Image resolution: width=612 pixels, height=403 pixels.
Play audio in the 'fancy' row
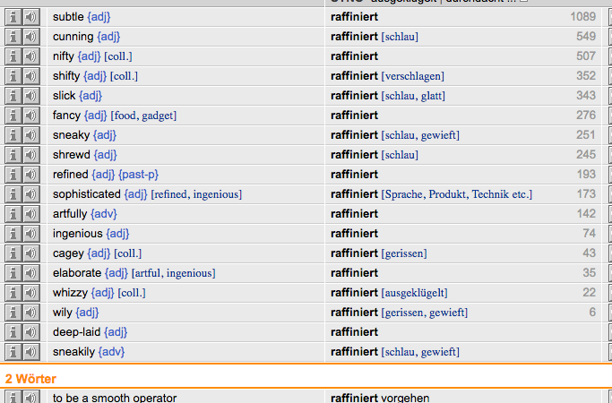click(x=30, y=116)
